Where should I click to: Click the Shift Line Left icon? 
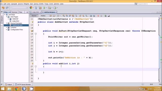click(x=91, y=16)
